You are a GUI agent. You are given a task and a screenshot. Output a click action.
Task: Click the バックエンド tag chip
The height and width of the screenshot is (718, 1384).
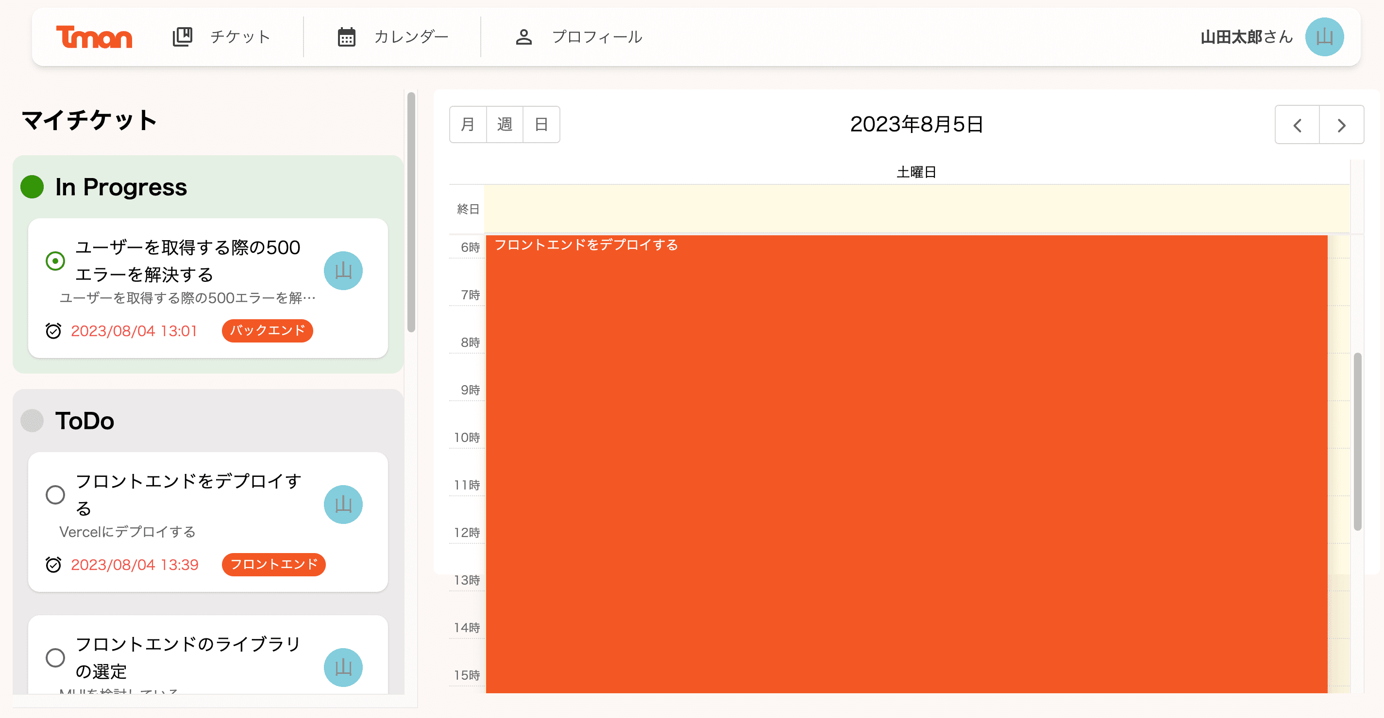267,330
